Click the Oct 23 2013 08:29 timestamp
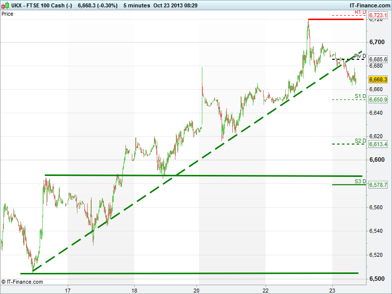This screenshot has height=294, width=392. (x=175, y=5)
